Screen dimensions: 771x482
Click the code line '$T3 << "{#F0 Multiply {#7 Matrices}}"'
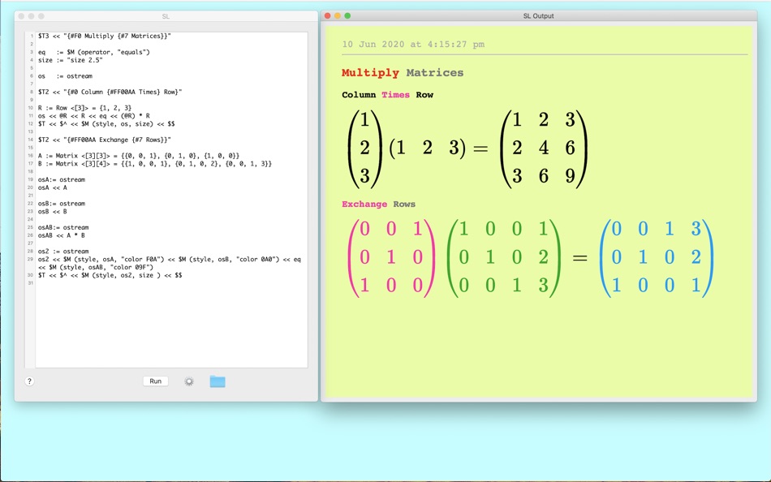point(104,36)
